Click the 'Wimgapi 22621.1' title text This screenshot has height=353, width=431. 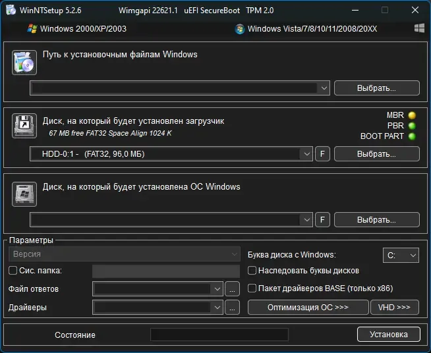[148, 11]
